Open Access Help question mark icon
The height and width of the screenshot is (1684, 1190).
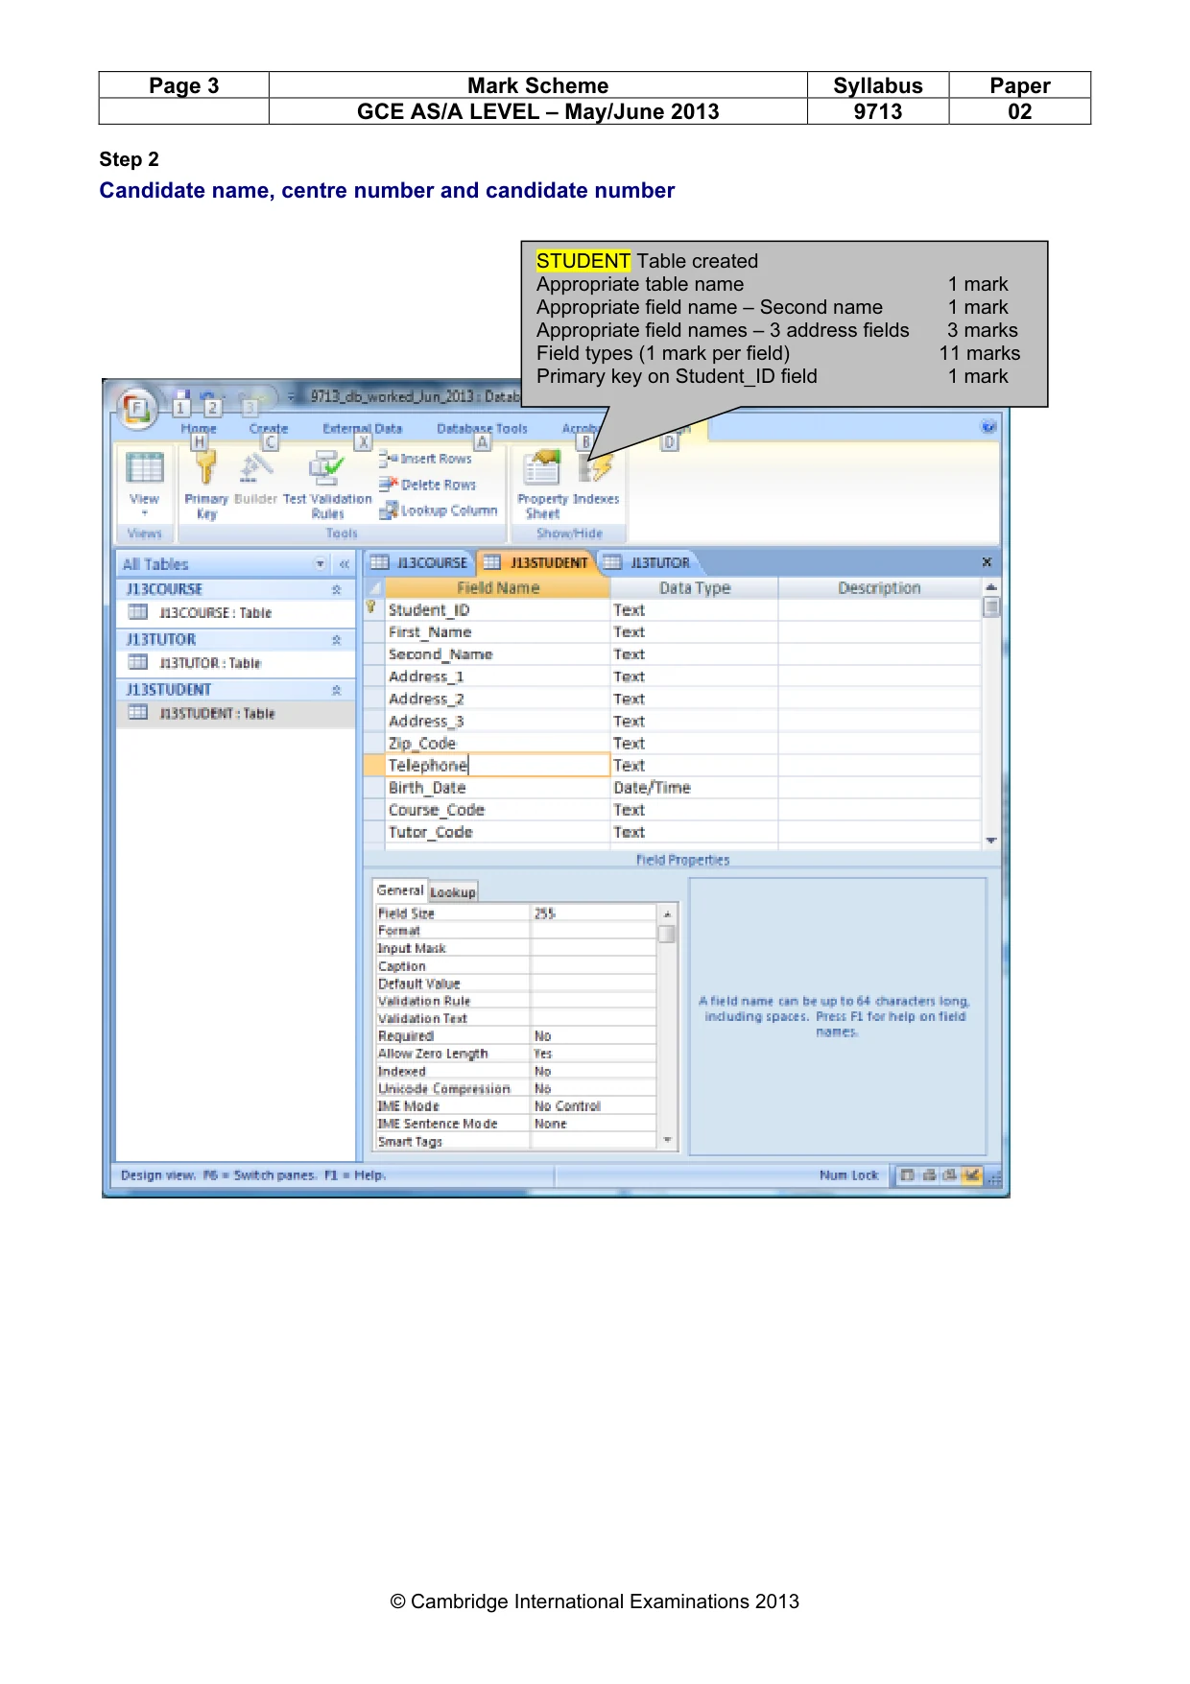[988, 426]
